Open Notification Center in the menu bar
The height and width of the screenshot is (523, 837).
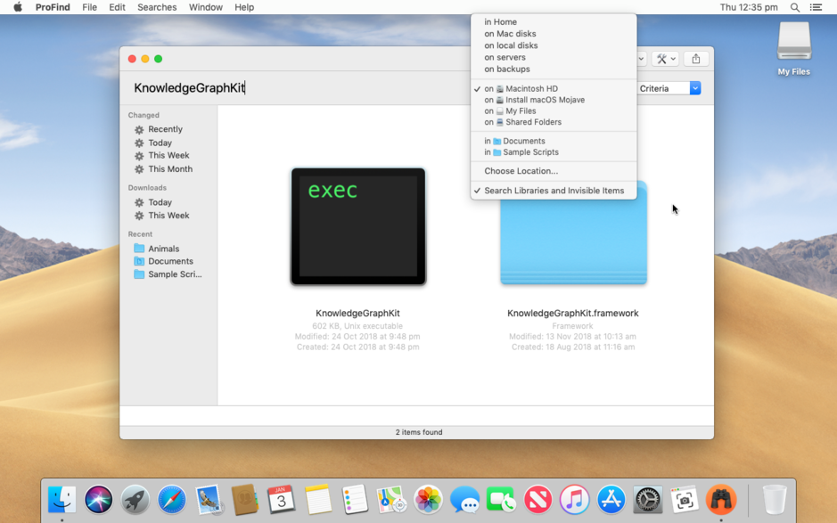[x=816, y=7]
